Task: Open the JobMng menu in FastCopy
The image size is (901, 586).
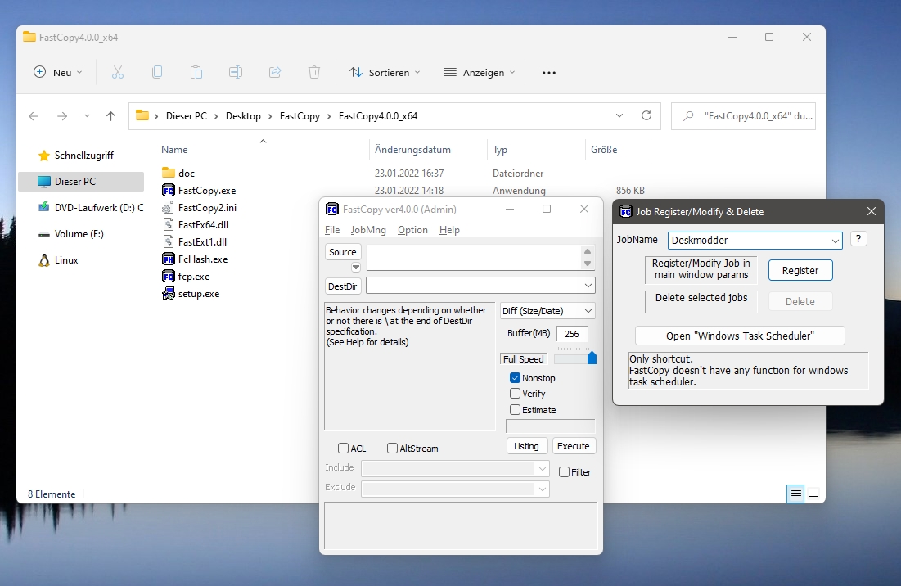Action: point(368,230)
